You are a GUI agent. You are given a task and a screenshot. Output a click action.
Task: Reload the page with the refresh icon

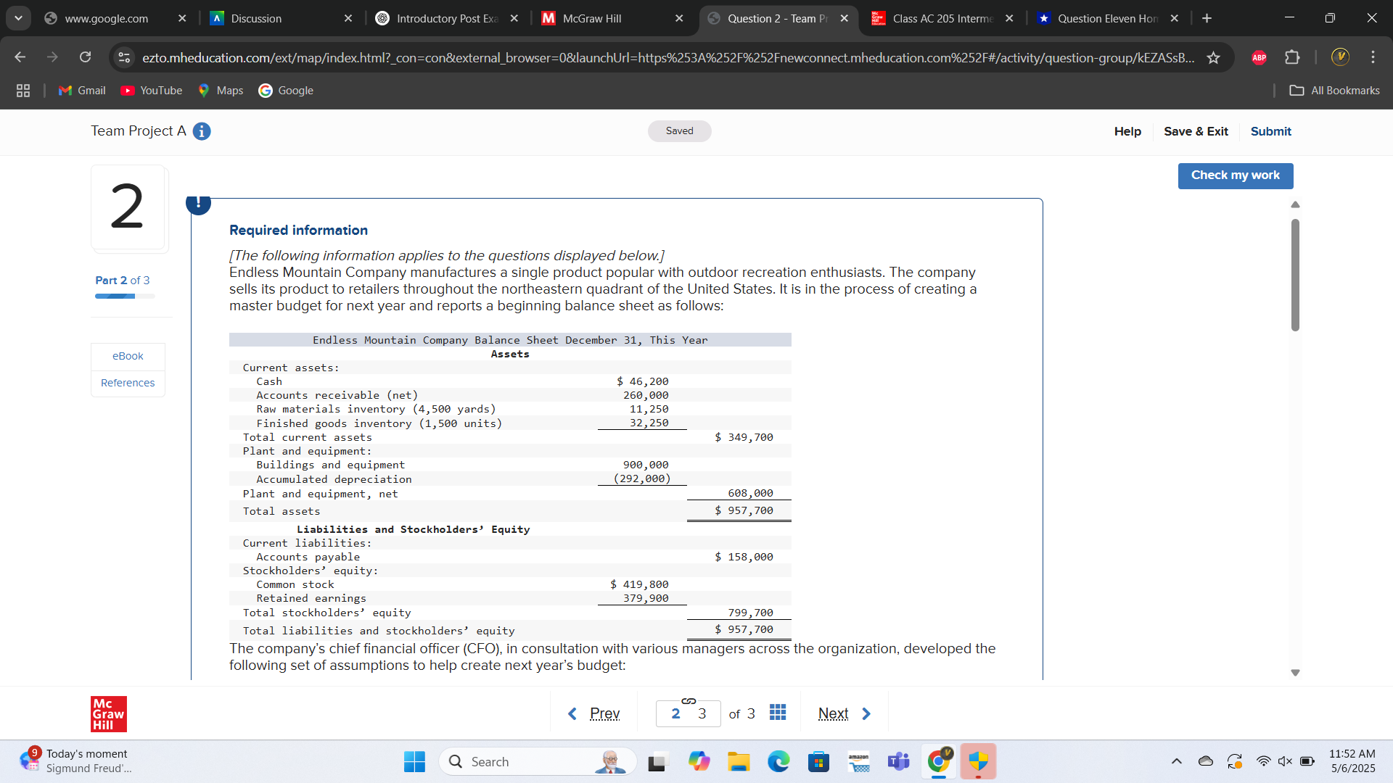[x=85, y=57]
